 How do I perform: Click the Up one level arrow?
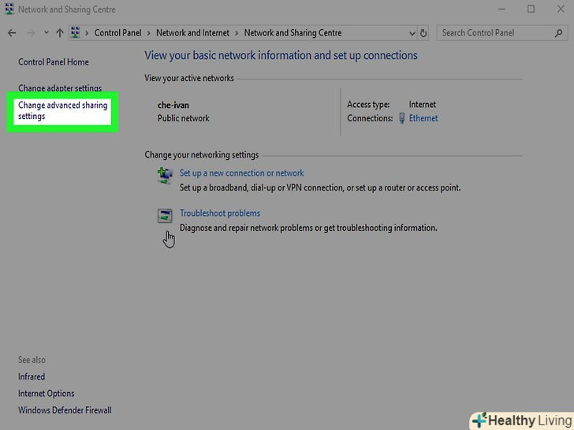click(60, 33)
